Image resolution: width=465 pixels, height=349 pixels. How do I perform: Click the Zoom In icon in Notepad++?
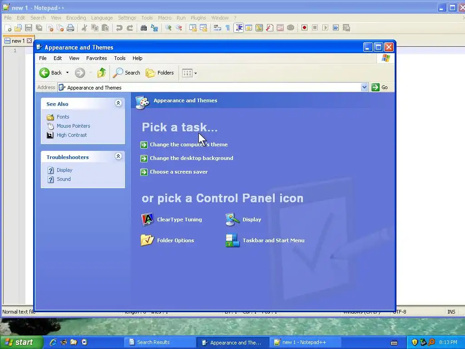tap(168, 28)
